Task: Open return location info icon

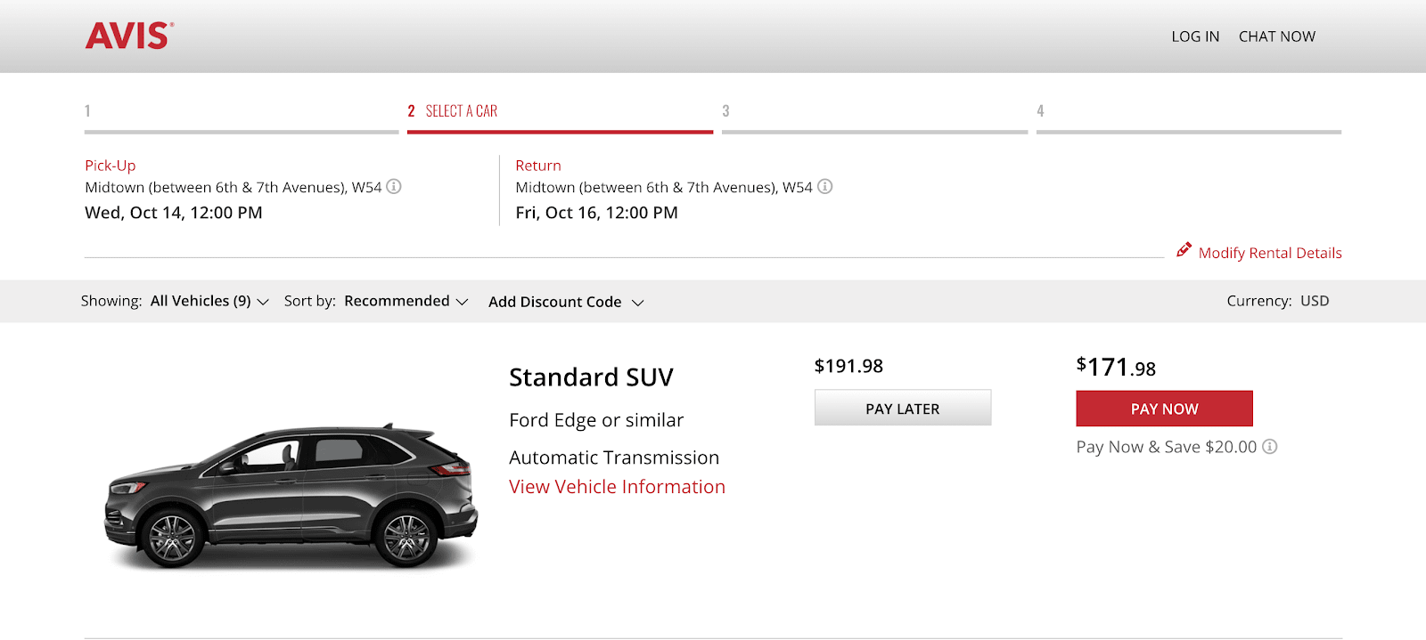Action: [x=824, y=187]
